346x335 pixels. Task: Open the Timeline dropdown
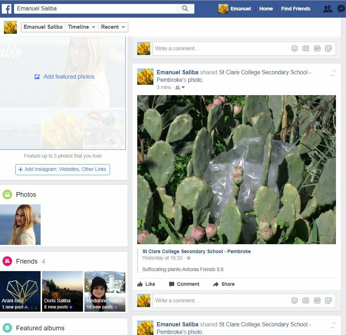tap(82, 27)
